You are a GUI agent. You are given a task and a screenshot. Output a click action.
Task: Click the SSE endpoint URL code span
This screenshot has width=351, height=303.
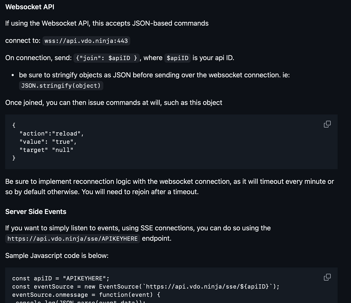click(72, 239)
